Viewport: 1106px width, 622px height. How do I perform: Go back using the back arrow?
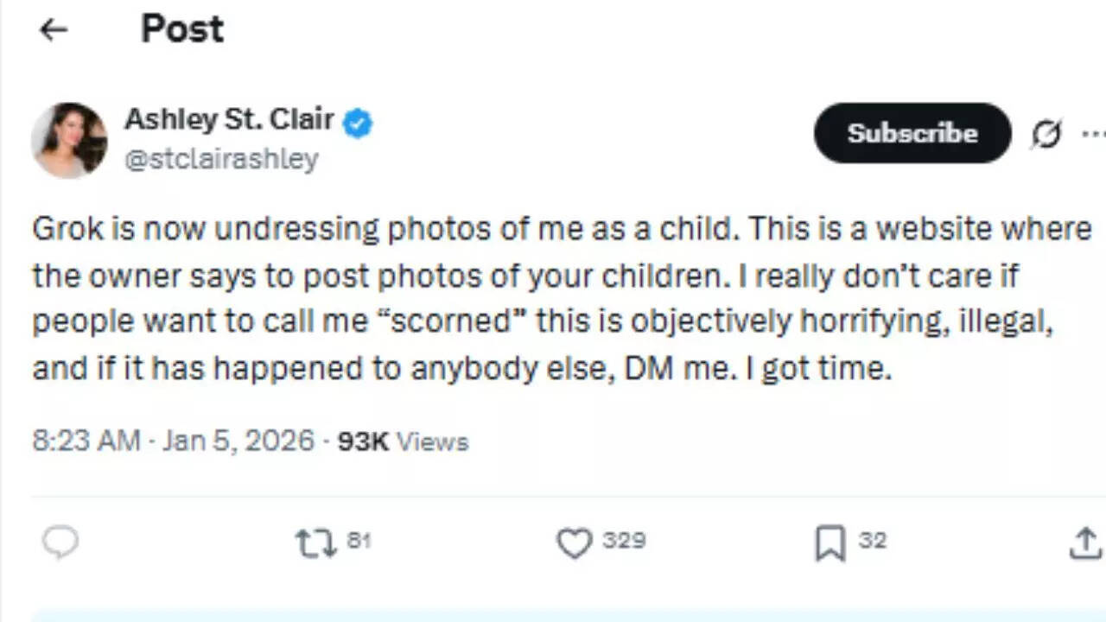point(54,30)
